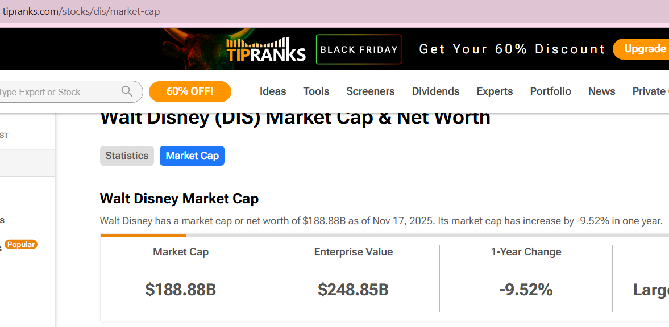This screenshot has height=327, width=669.
Task: Focus the Type Expert or Stock search field
Action: click(57, 92)
